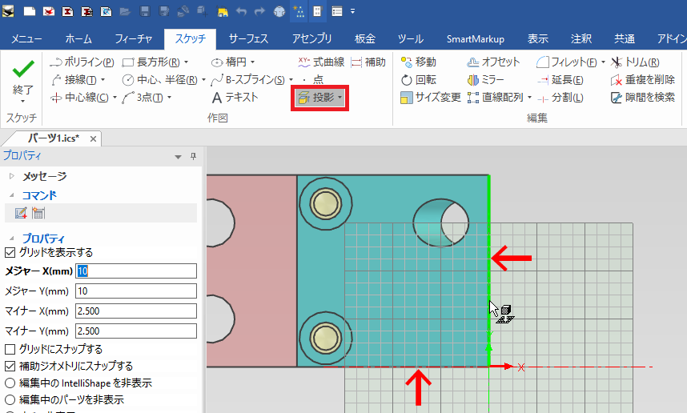The height and width of the screenshot is (413, 687).
Task: Select 編集中のパーツを非表示 radio button
Action: click(10, 399)
